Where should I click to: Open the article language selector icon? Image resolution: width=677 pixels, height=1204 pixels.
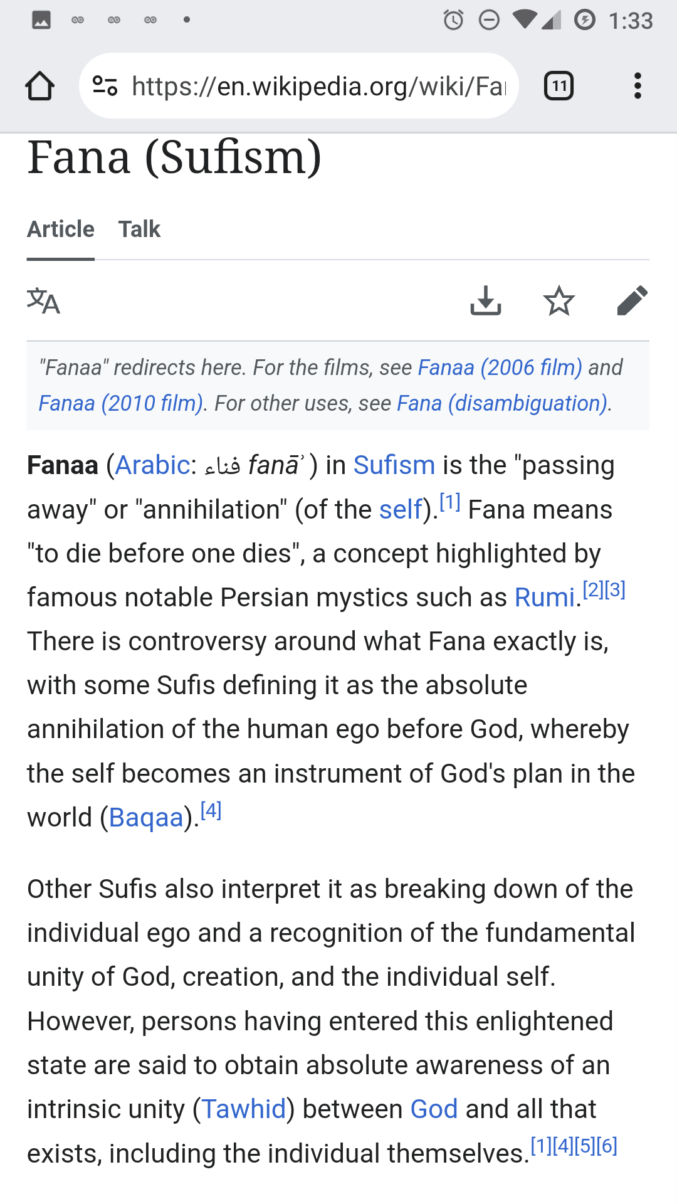pyautogui.click(x=43, y=301)
